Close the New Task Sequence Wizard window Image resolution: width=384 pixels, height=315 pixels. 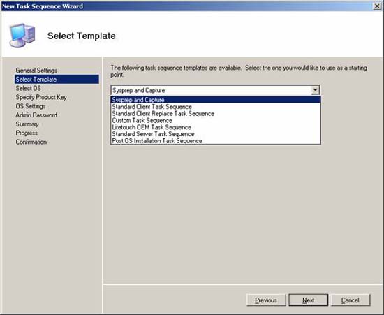(x=377, y=6)
